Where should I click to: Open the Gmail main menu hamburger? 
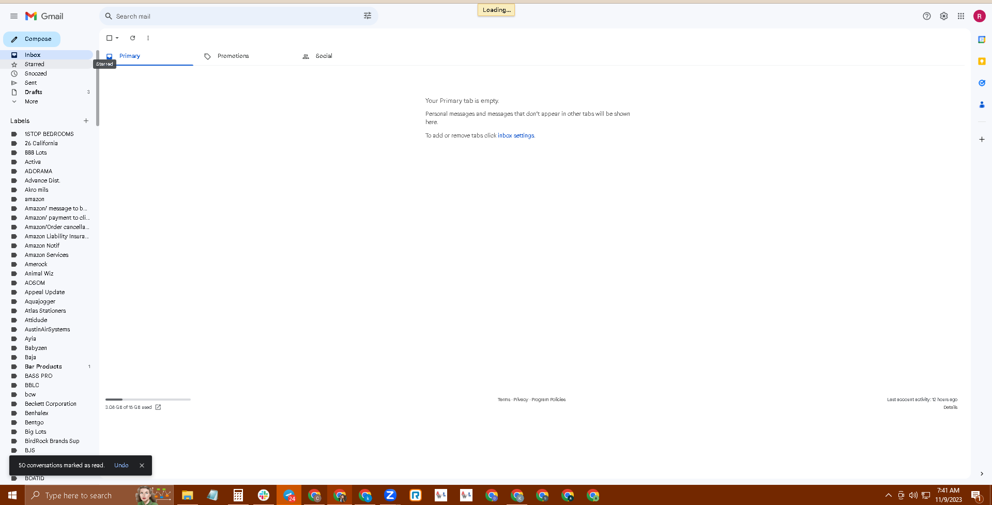tap(14, 16)
